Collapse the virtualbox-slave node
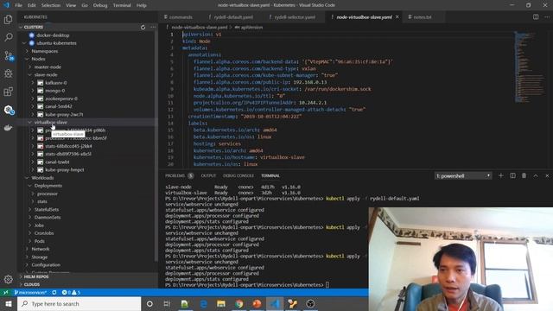Image resolution: width=553 pixels, height=311 pixels. [30, 123]
